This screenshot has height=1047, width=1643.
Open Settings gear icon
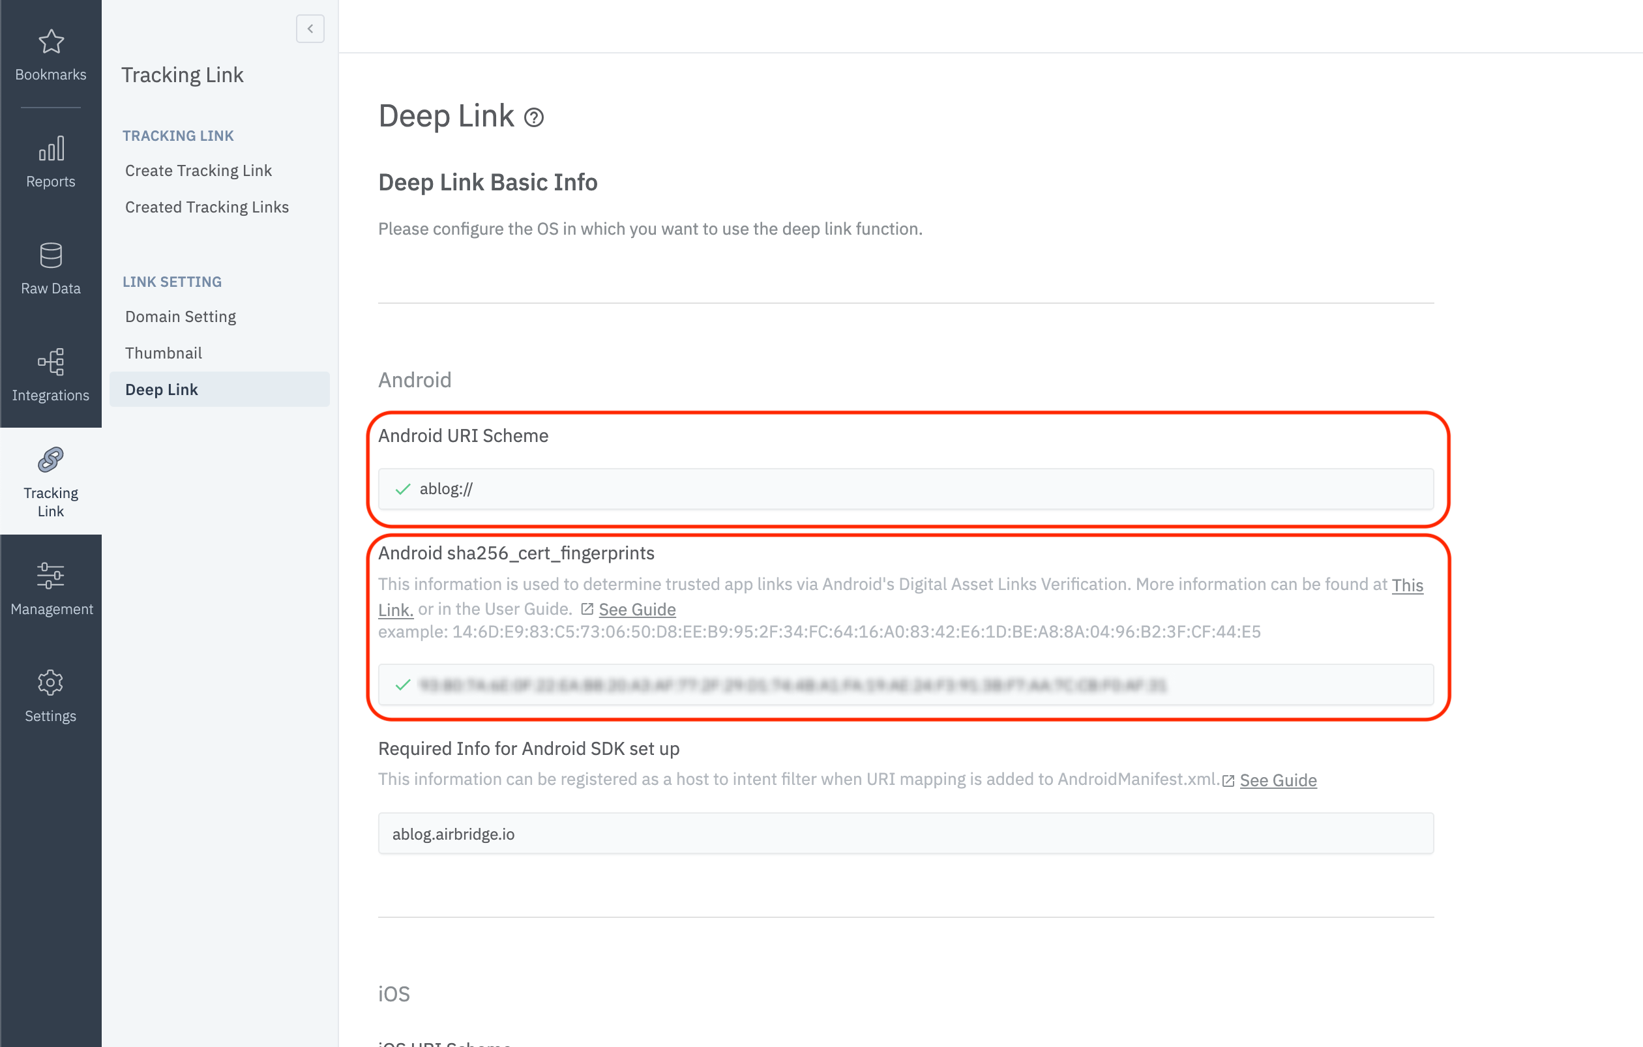tap(50, 683)
